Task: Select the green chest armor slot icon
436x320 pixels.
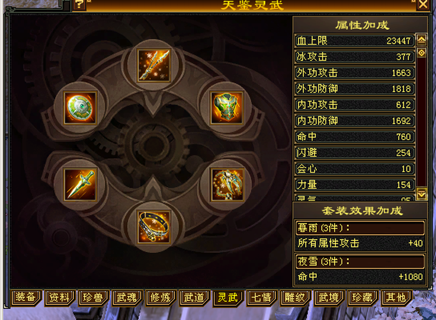Action: tap(227, 107)
